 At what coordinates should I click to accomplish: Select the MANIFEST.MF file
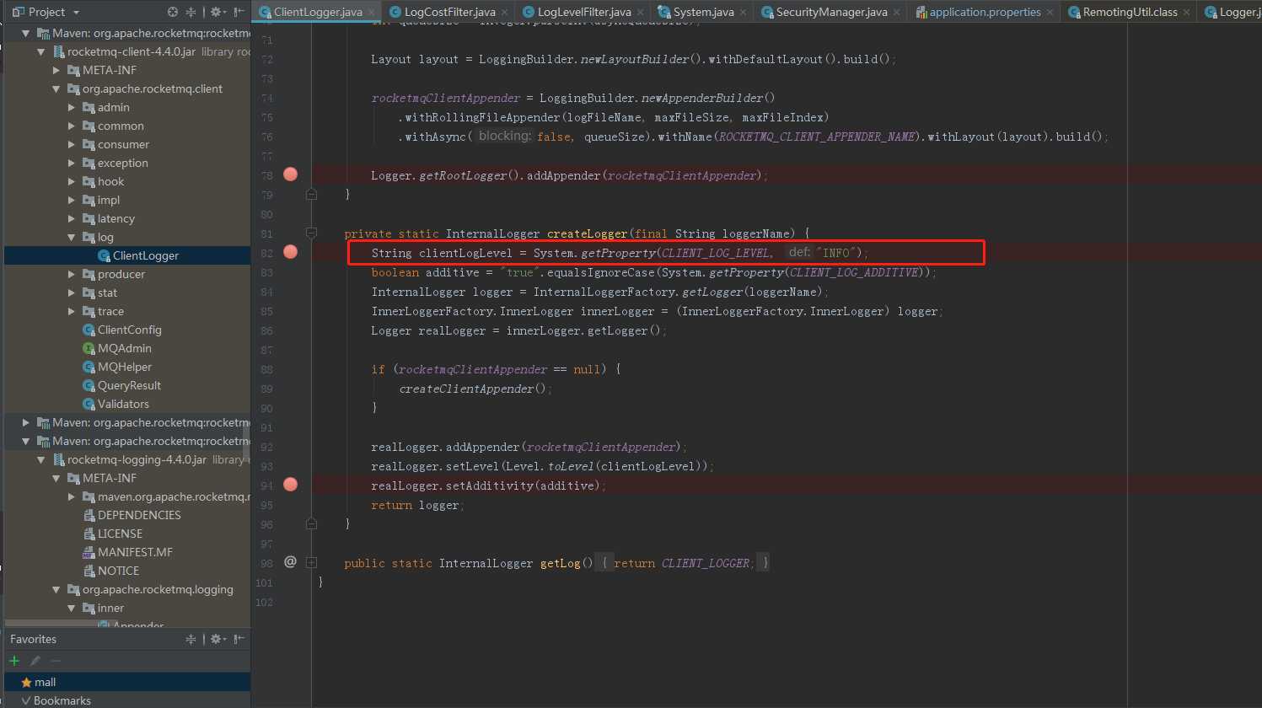pyautogui.click(x=135, y=552)
